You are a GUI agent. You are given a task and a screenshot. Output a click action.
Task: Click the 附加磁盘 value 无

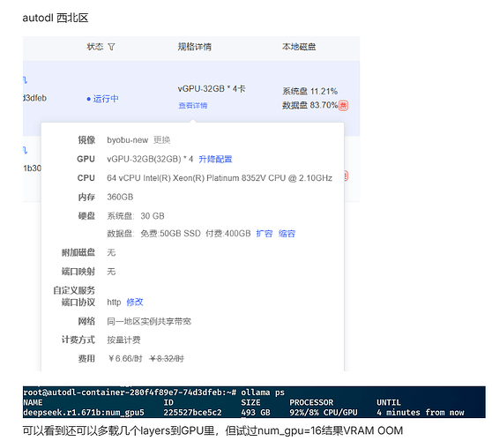coord(111,252)
